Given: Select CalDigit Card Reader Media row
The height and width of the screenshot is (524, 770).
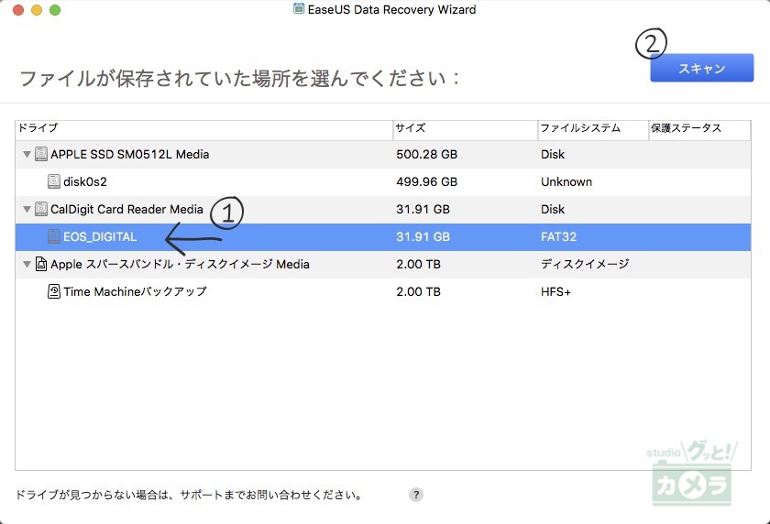Looking at the screenshot, I should point(383,210).
